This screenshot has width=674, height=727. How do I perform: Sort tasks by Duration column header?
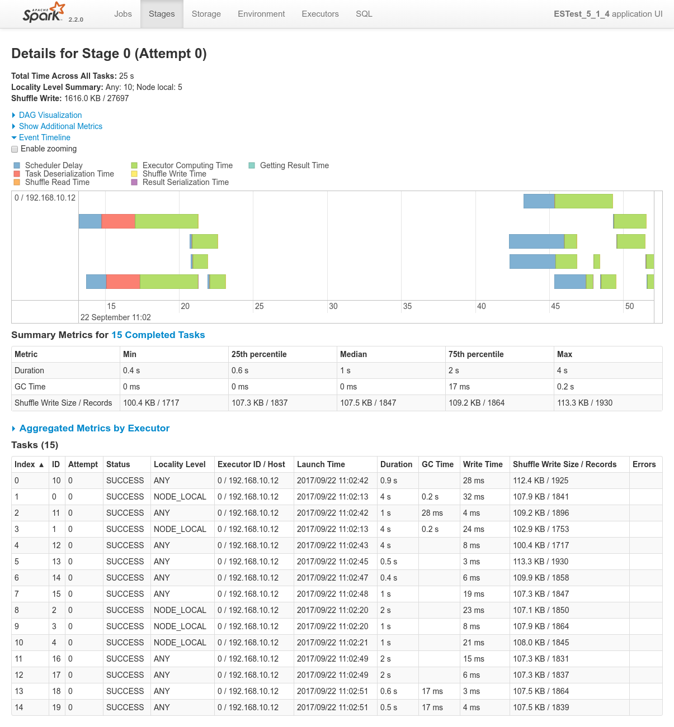coord(396,464)
